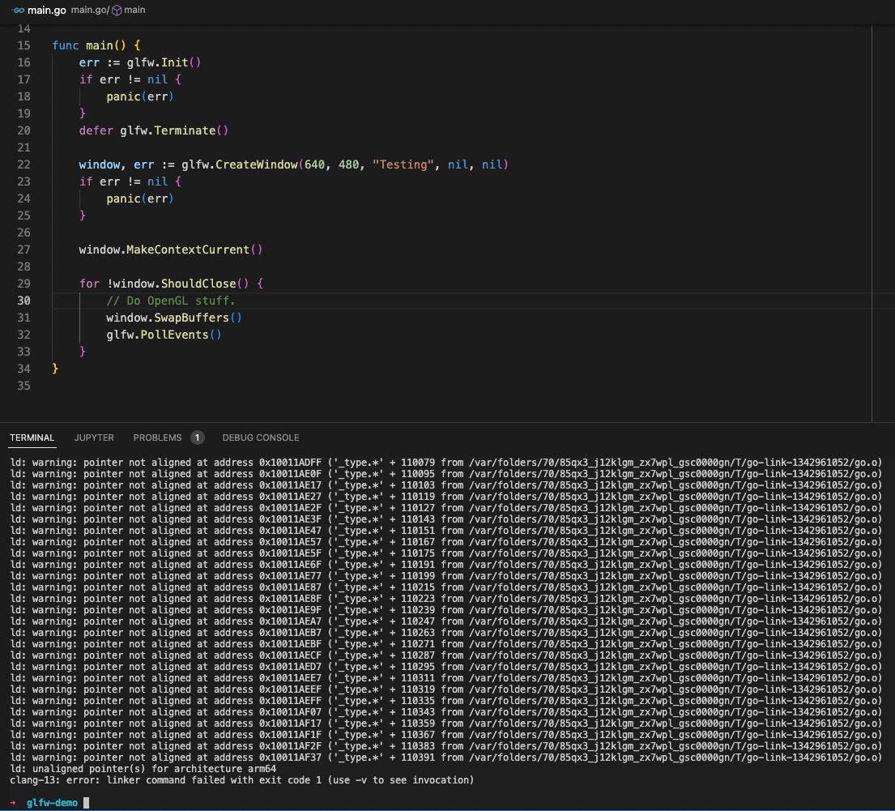This screenshot has width=895, height=811.
Task: Click the PROBLEMS count badge showing 1
Action: (x=197, y=438)
